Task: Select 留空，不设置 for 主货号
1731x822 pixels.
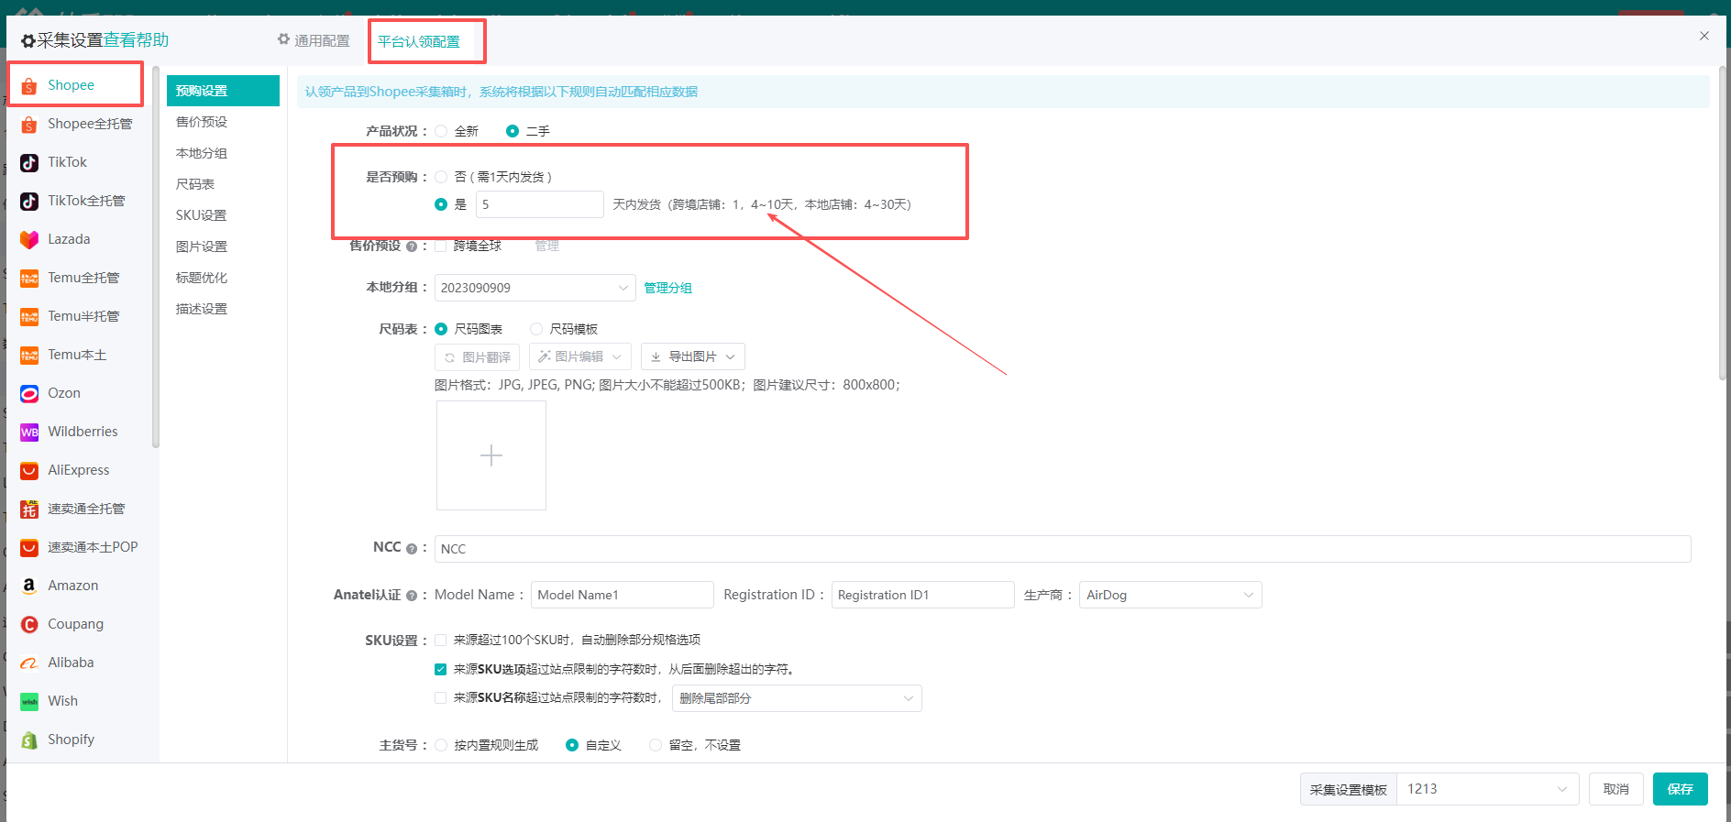Action: click(656, 745)
